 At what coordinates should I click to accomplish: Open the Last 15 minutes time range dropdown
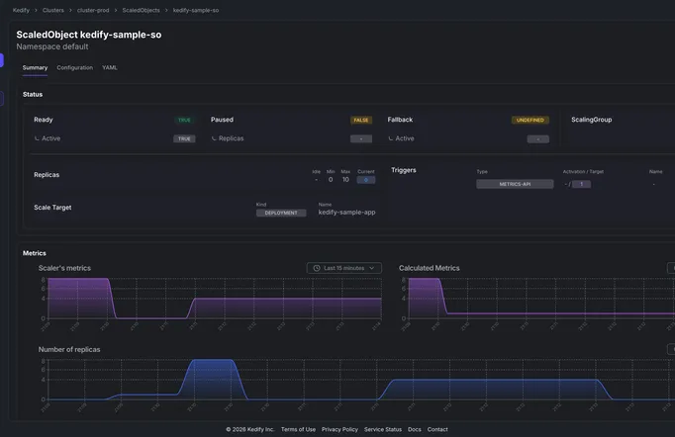point(344,268)
